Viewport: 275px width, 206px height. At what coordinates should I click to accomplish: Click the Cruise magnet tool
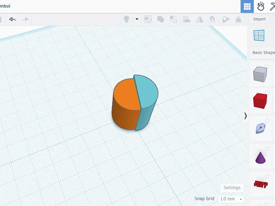212,19
